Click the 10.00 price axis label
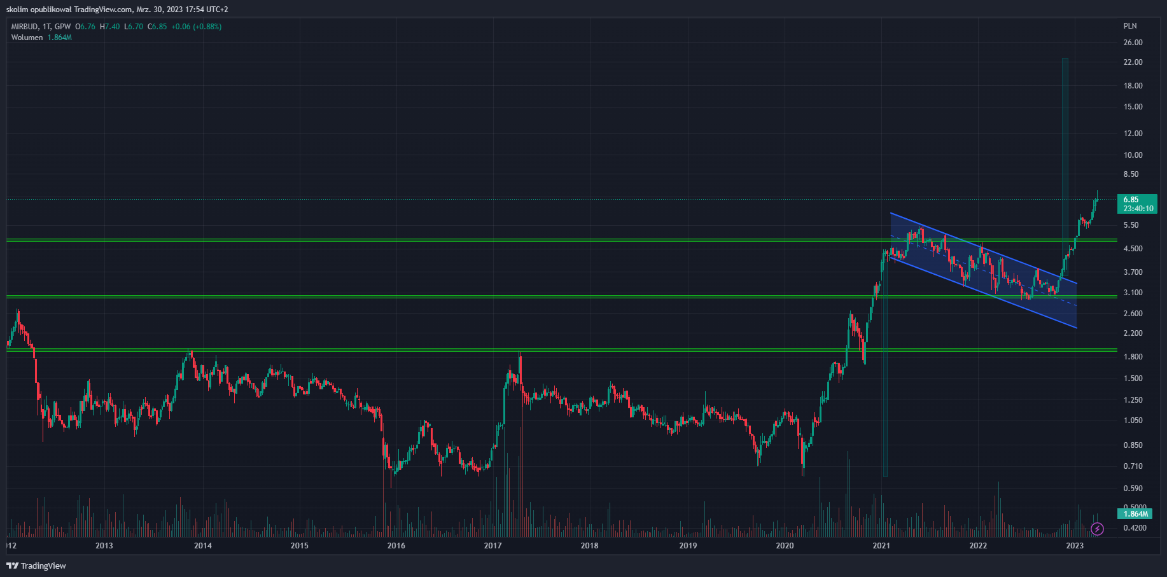1167x577 pixels. point(1133,155)
